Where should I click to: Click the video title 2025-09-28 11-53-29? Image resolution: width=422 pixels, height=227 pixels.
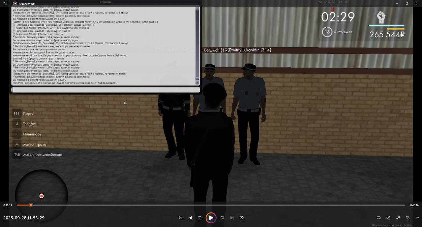[24, 218]
